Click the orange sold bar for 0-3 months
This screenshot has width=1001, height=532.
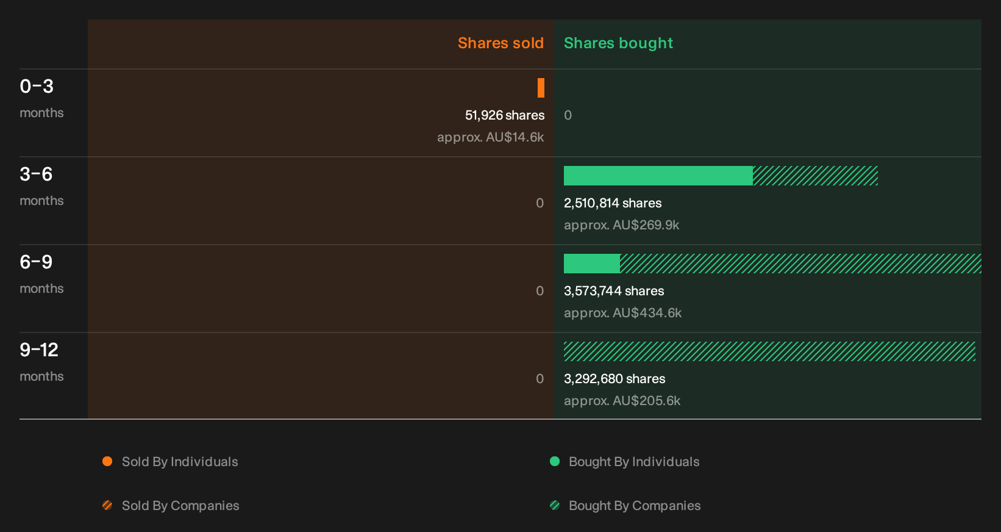click(541, 88)
